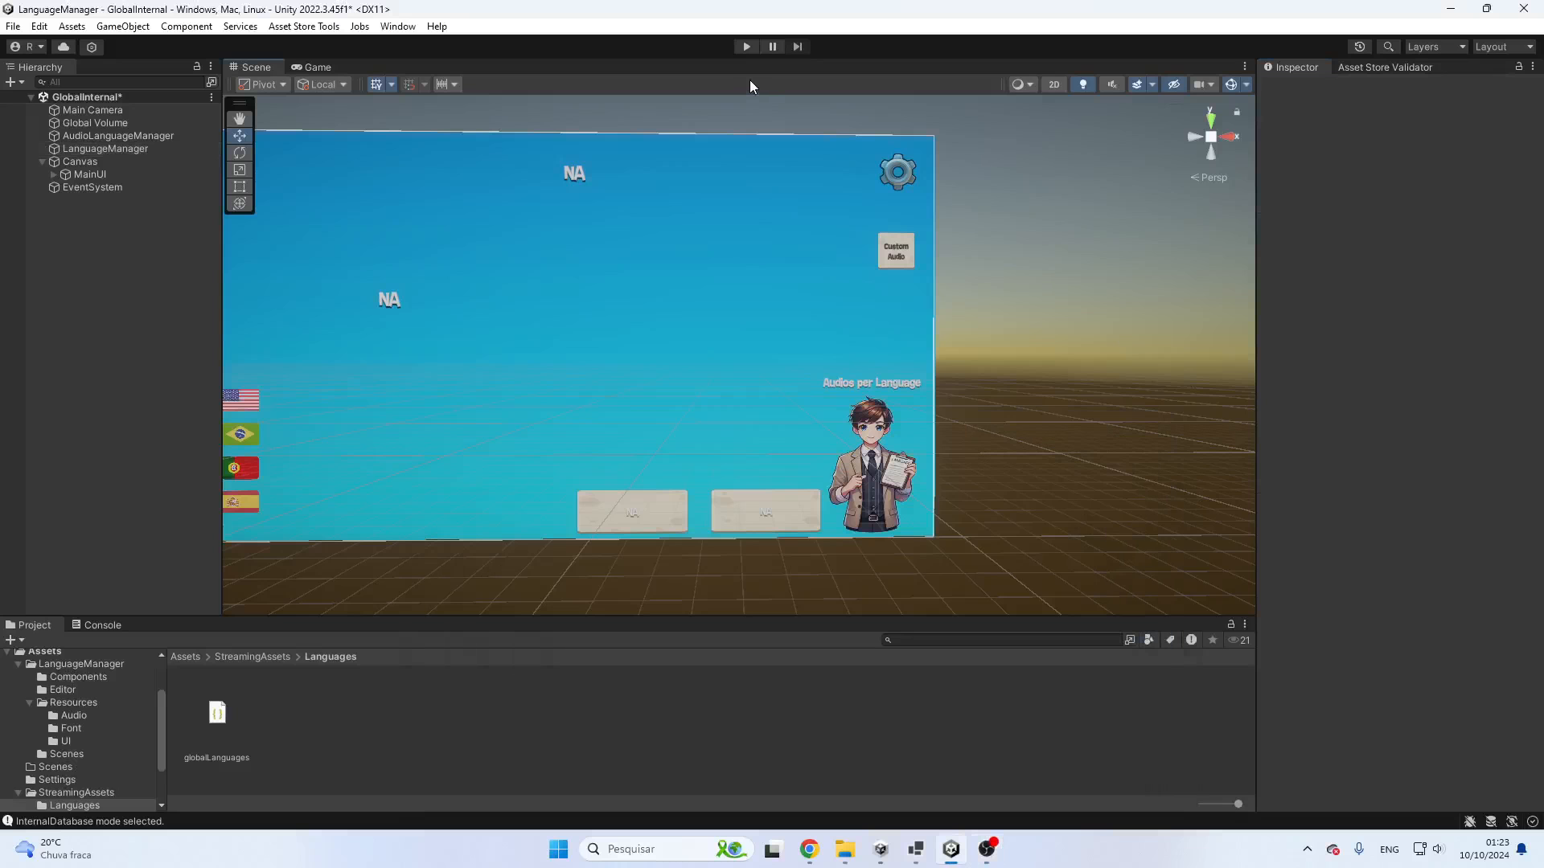Toggle hidden objects visibility in scene
Screen dimensions: 1544x868
1174,84
